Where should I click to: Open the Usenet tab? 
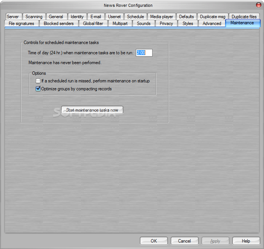click(115, 17)
